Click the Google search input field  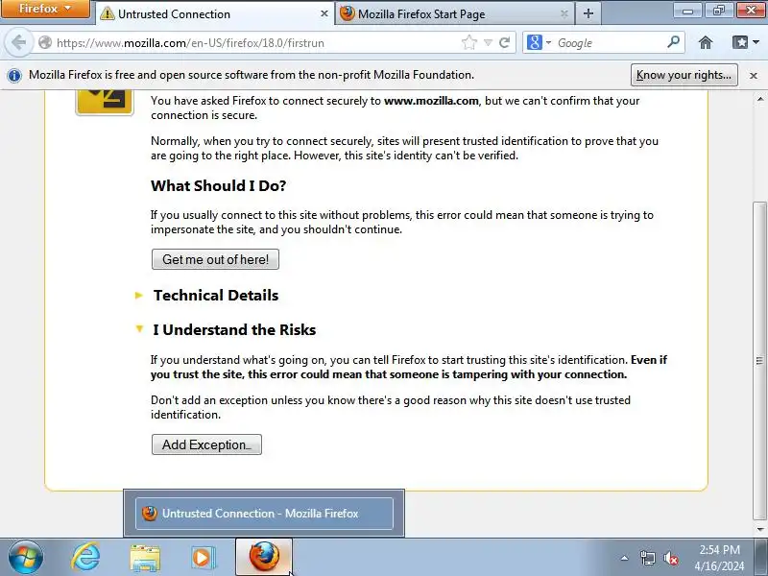(x=610, y=42)
